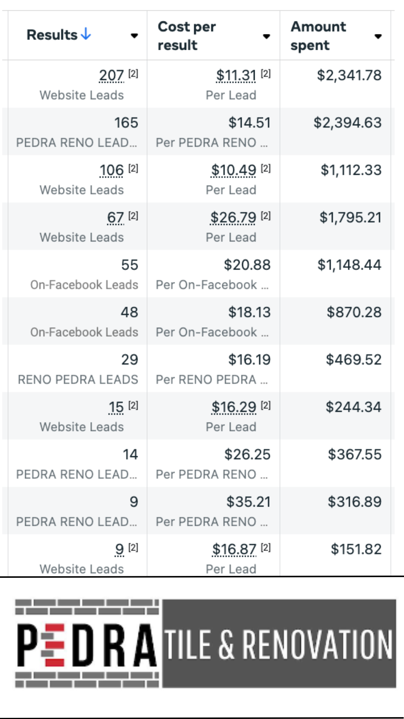Click the $2,341.78 amount spent cell
The height and width of the screenshot is (719, 404).
click(349, 75)
